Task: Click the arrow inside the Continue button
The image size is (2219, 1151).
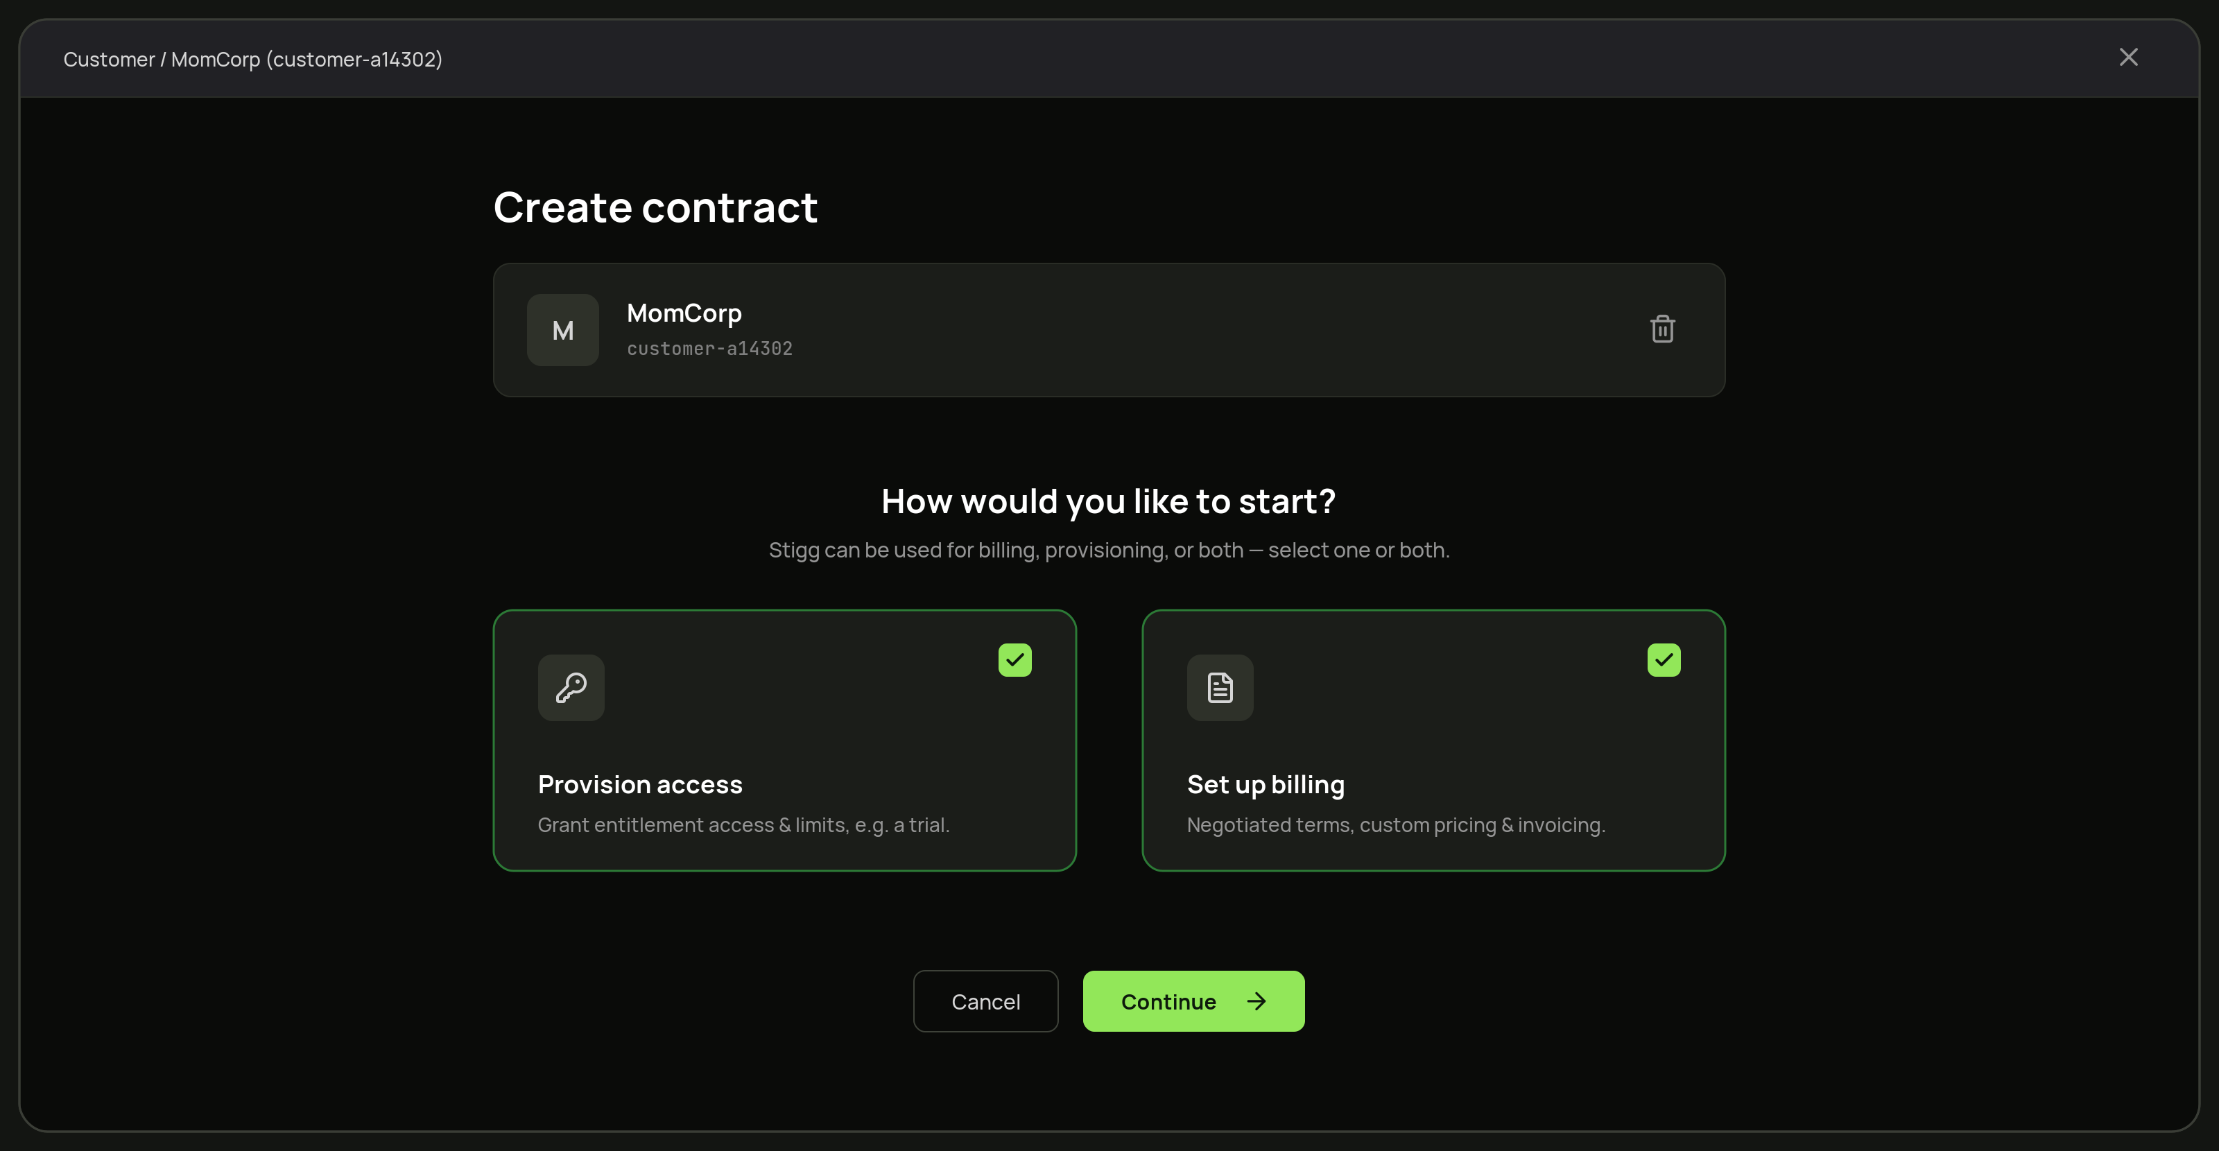Action: (x=1256, y=1001)
